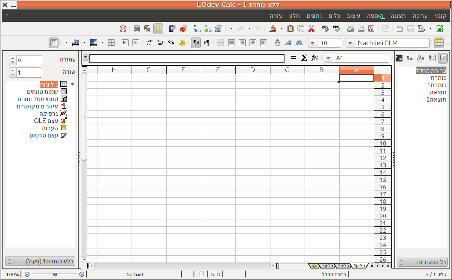Click the Sum (Σ) icon in formula bar
The width and height of the screenshot is (452, 280).
(304, 58)
